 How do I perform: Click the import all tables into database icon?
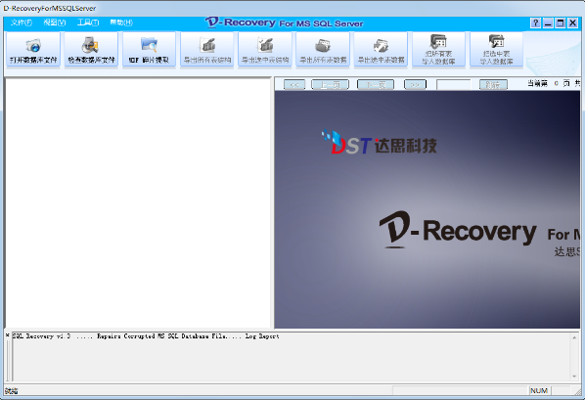click(x=438, y=50)
